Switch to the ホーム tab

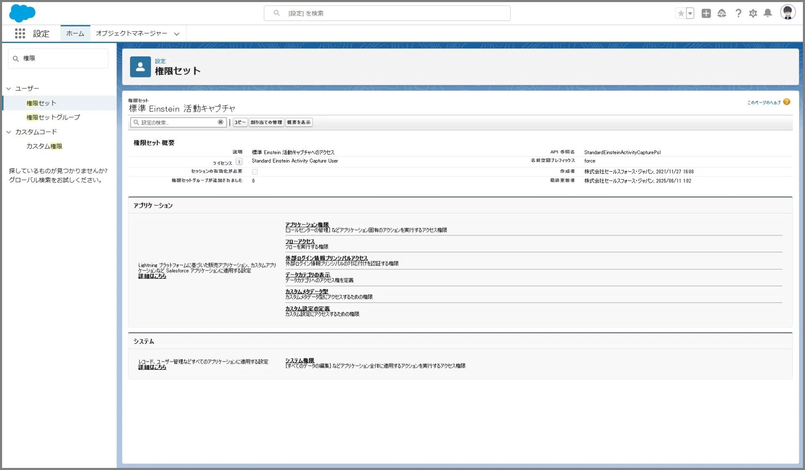[75, 34]
